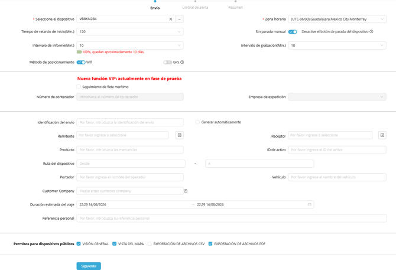This screenshot has width=396, height=270.
Task: Click the ID de activo field
Action: click(337, 150)
